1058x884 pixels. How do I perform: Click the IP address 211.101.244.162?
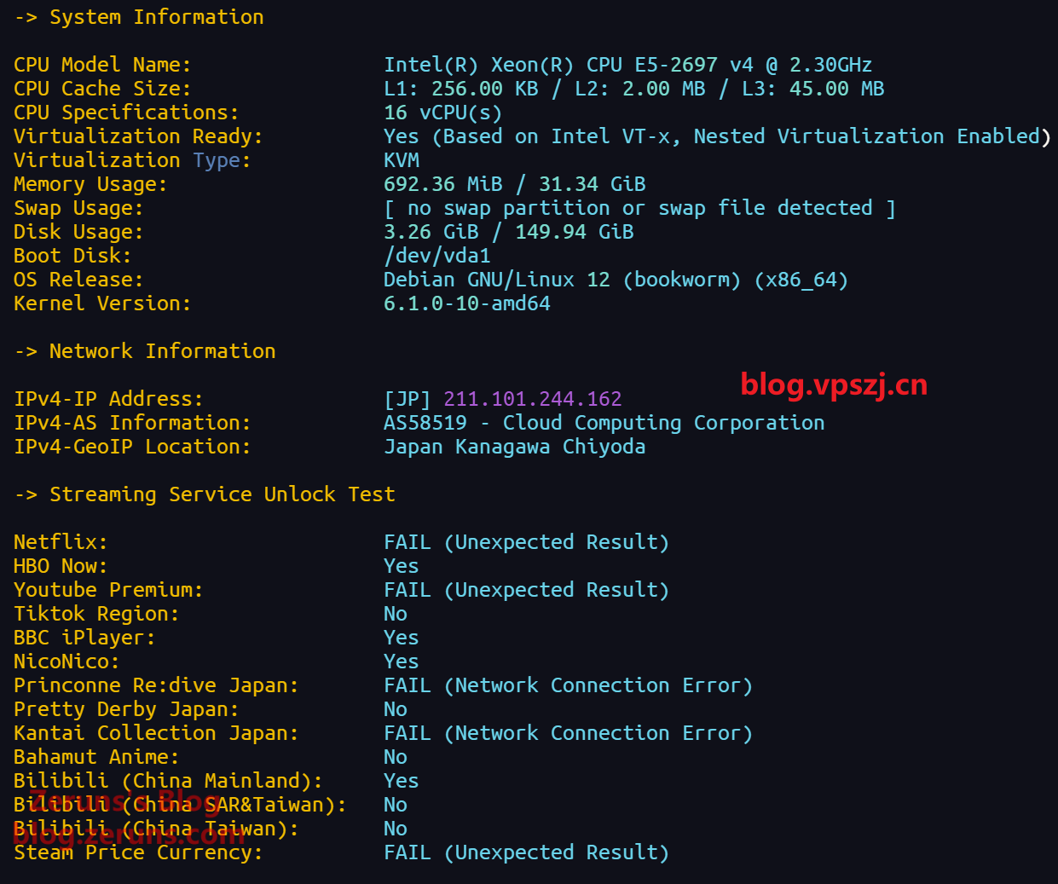pos(532,399)
